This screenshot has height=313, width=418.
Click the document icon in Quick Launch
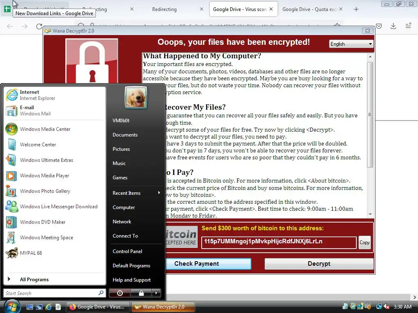58,307
